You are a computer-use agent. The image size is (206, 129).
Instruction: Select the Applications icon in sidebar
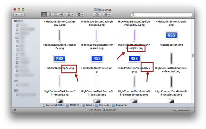[17, 33]
